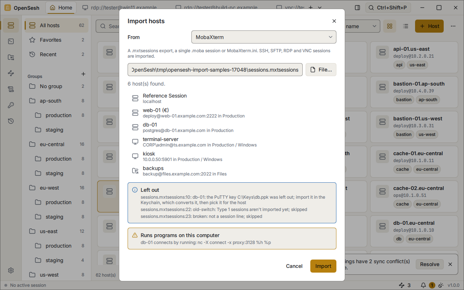Open the new tab dropdown arrow in tab bar
The height and width of the screenshot is (290, 464).
pyautogui.click(x=320, y=8)
